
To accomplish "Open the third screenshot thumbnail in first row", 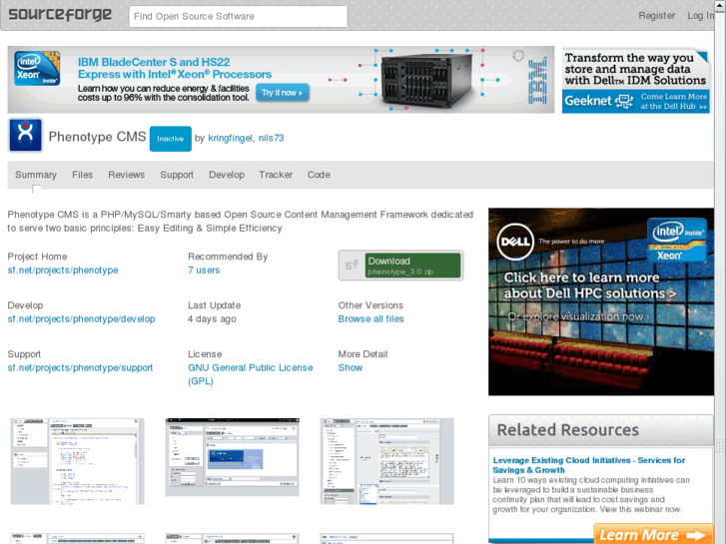I will click(x=387, y=461).
